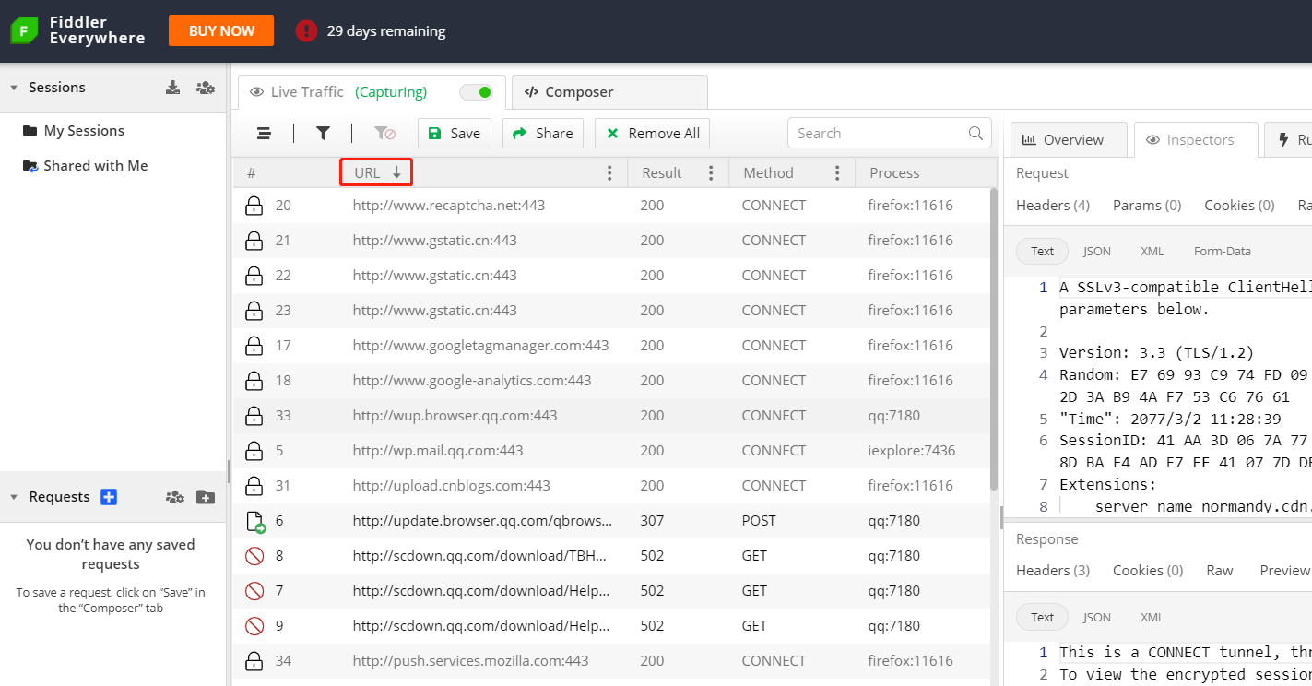
Task: Select row http://upload.cnblogs.com:443
Action: [x=611, y=486]
